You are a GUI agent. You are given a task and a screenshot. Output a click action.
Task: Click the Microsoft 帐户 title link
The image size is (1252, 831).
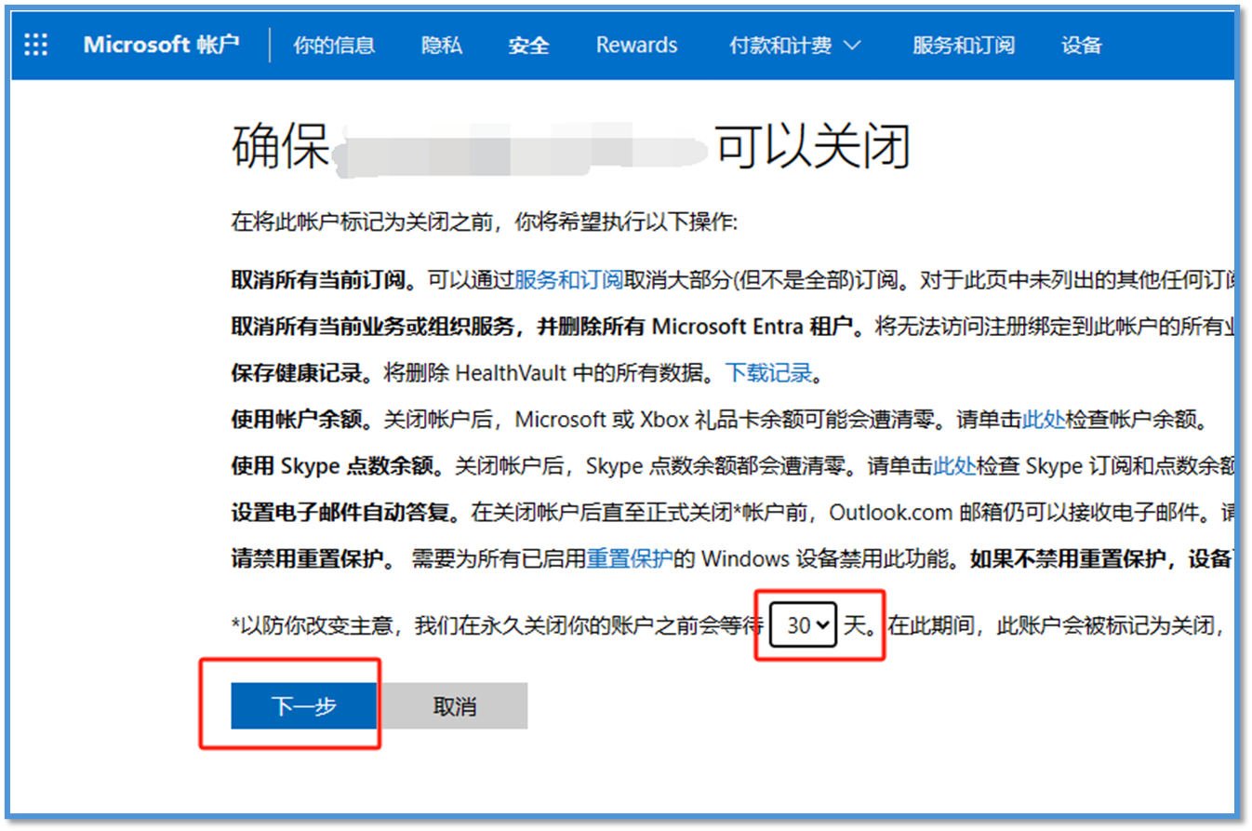(x=161, y=45)
